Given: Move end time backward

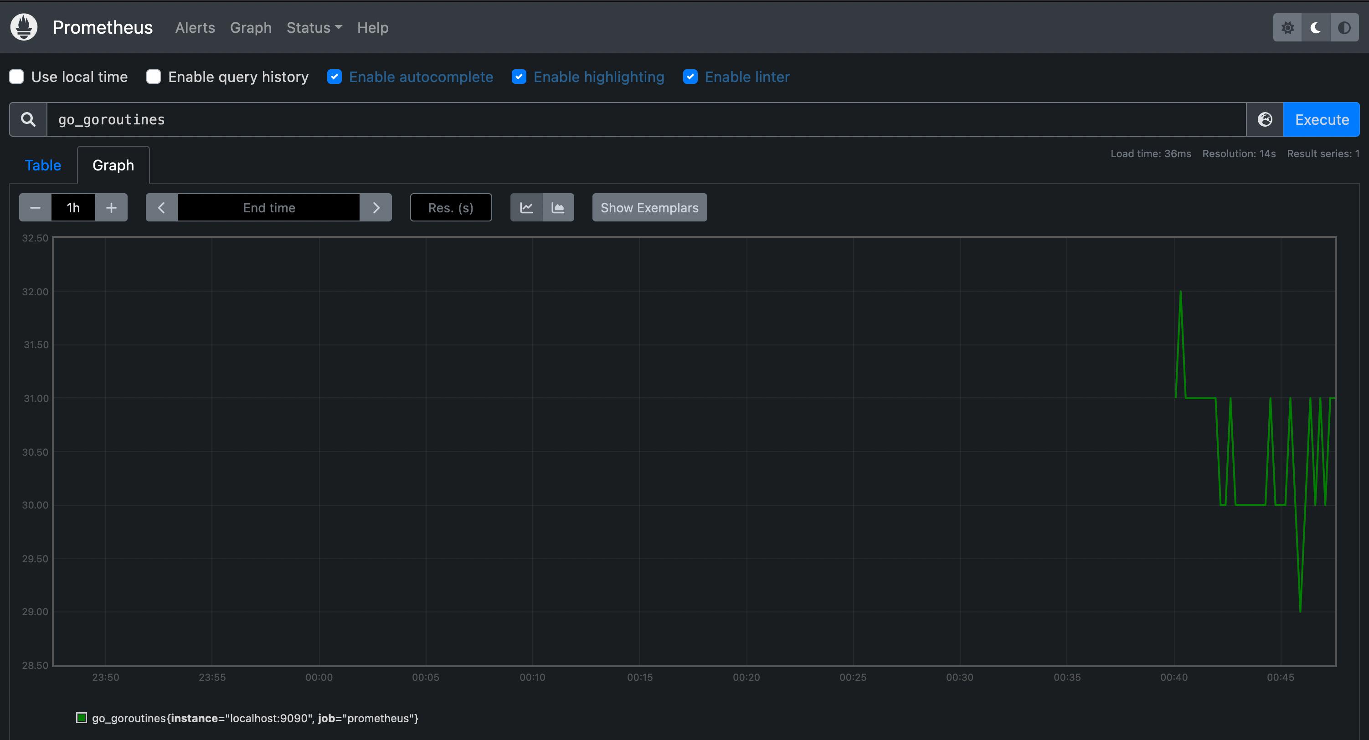Looking at the screenshot, I should pyautogui.click(x=162, y=208).
